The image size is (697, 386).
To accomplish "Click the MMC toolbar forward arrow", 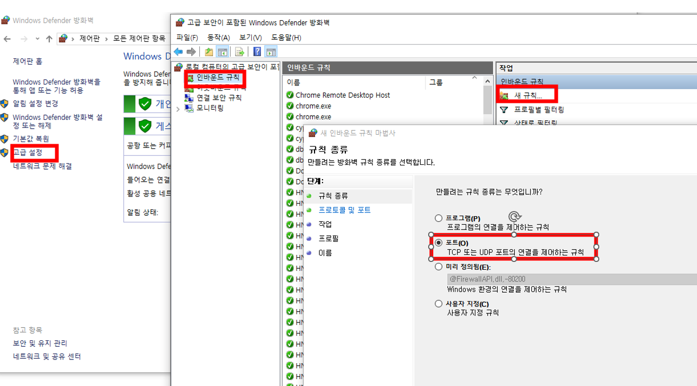I will point(191,52).
